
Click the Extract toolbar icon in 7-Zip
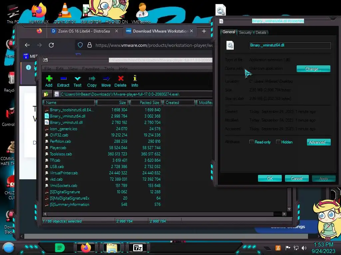pyautogui.click(x=63, y=81)
